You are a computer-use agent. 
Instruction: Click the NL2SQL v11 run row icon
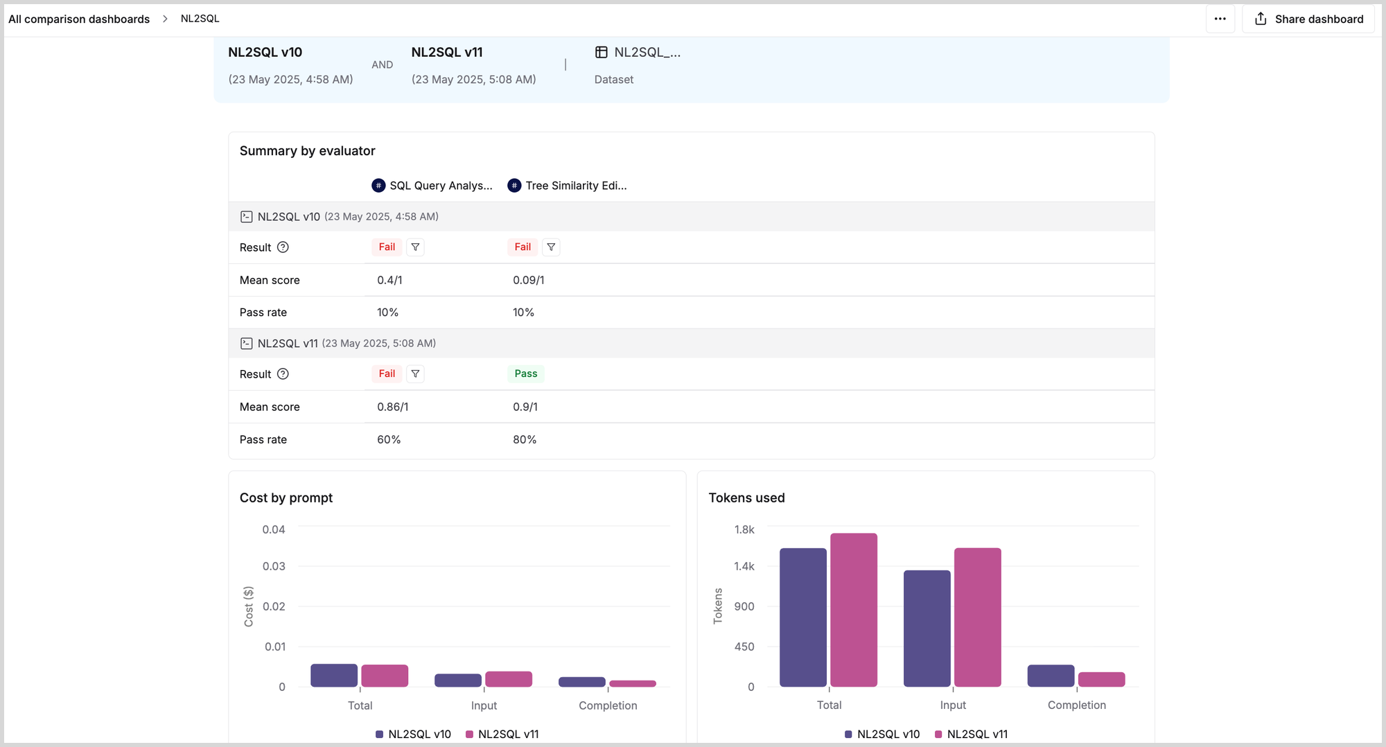point(246,344)
